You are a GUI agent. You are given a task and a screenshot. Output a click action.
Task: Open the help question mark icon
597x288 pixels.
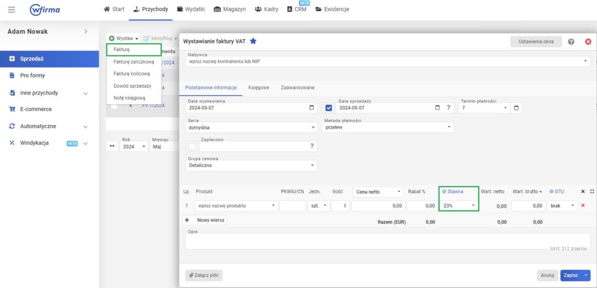pos(571,42)
